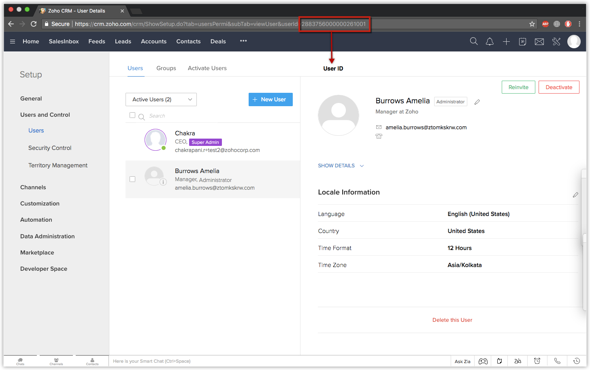Expand SHOW DETAILS section

tap(341, 166)
